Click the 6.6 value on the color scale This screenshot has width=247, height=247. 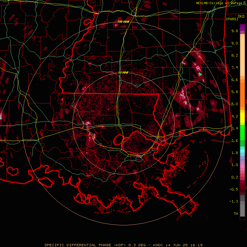tap(235, 80)
